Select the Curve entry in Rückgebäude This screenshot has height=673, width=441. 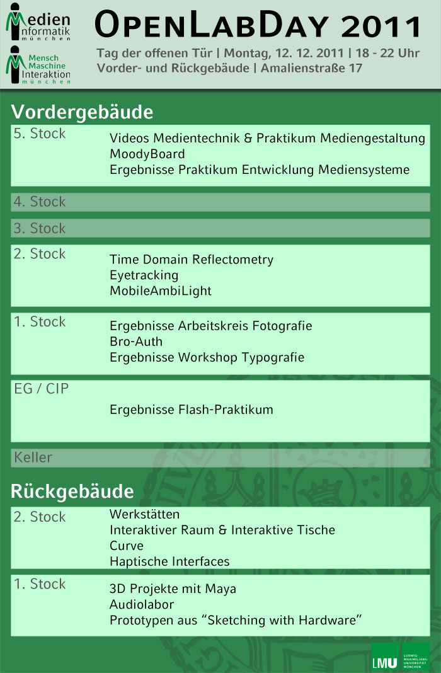point(126,546)
